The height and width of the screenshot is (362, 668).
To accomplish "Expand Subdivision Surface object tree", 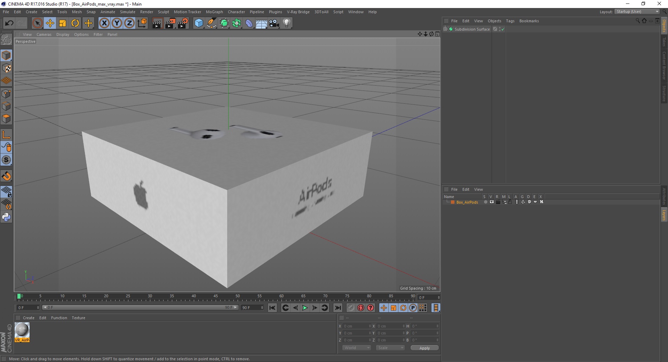I will pos(445,29).
